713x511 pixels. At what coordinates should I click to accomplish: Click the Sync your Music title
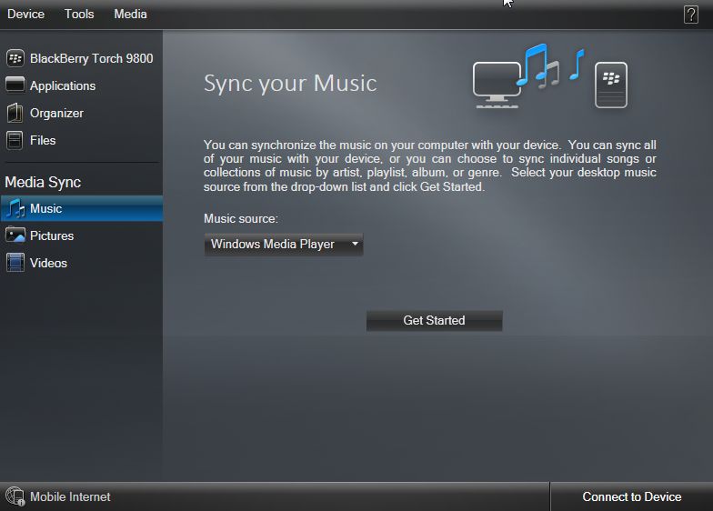290,84
